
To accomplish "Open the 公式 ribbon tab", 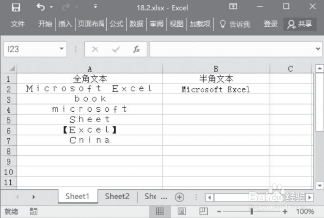I will [x=117, y=24].
